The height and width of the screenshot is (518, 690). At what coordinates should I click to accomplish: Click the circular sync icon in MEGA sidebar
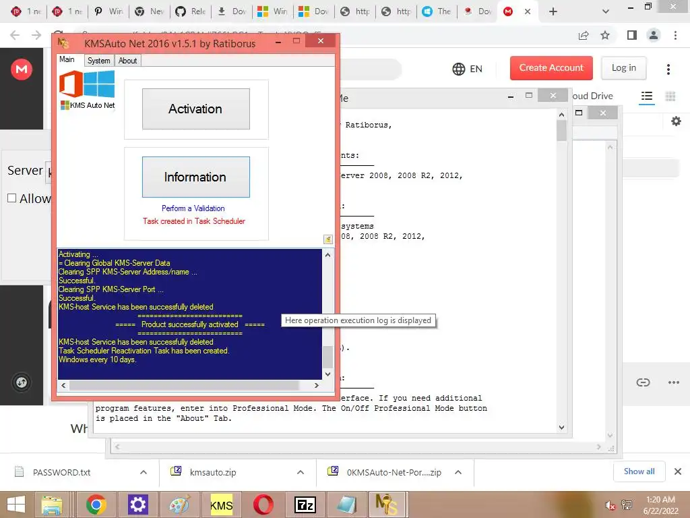click(x=22, y=382)
